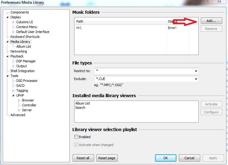Click Add... music folder button

[x=212, y=21]
